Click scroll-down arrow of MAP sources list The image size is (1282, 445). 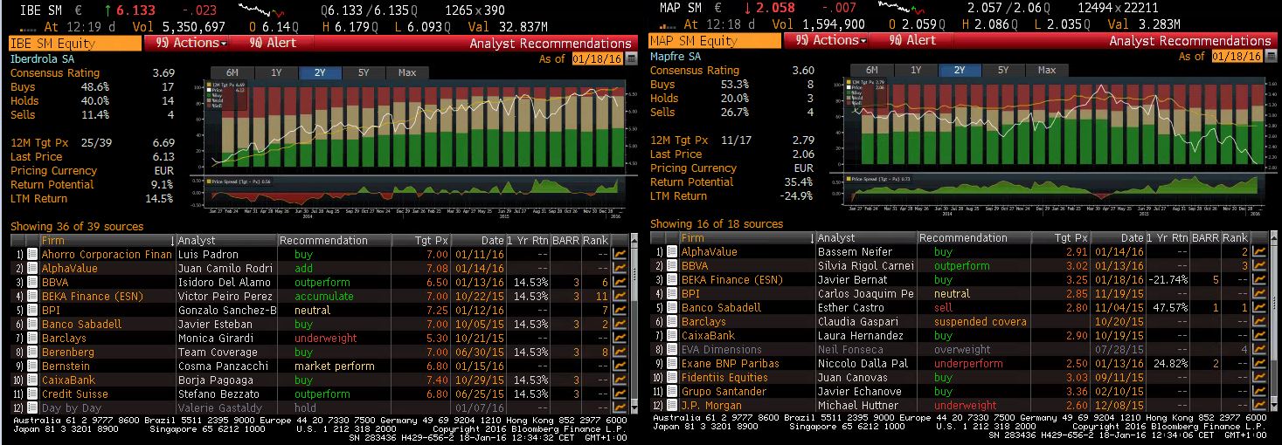(1274, 407)
